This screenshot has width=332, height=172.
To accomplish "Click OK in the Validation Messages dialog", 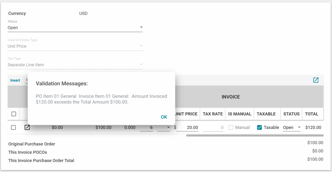I will pos(164,117).
